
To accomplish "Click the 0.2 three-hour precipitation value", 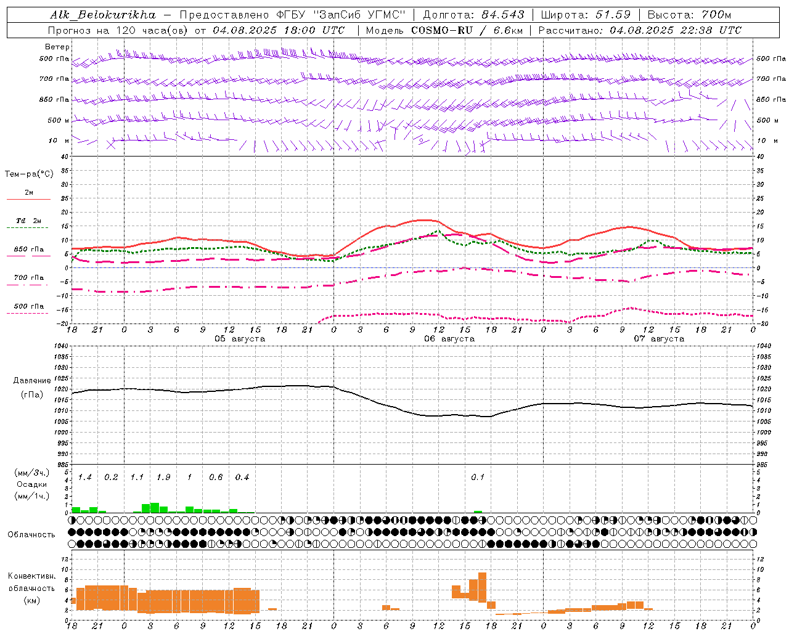I will coord(111,478).
